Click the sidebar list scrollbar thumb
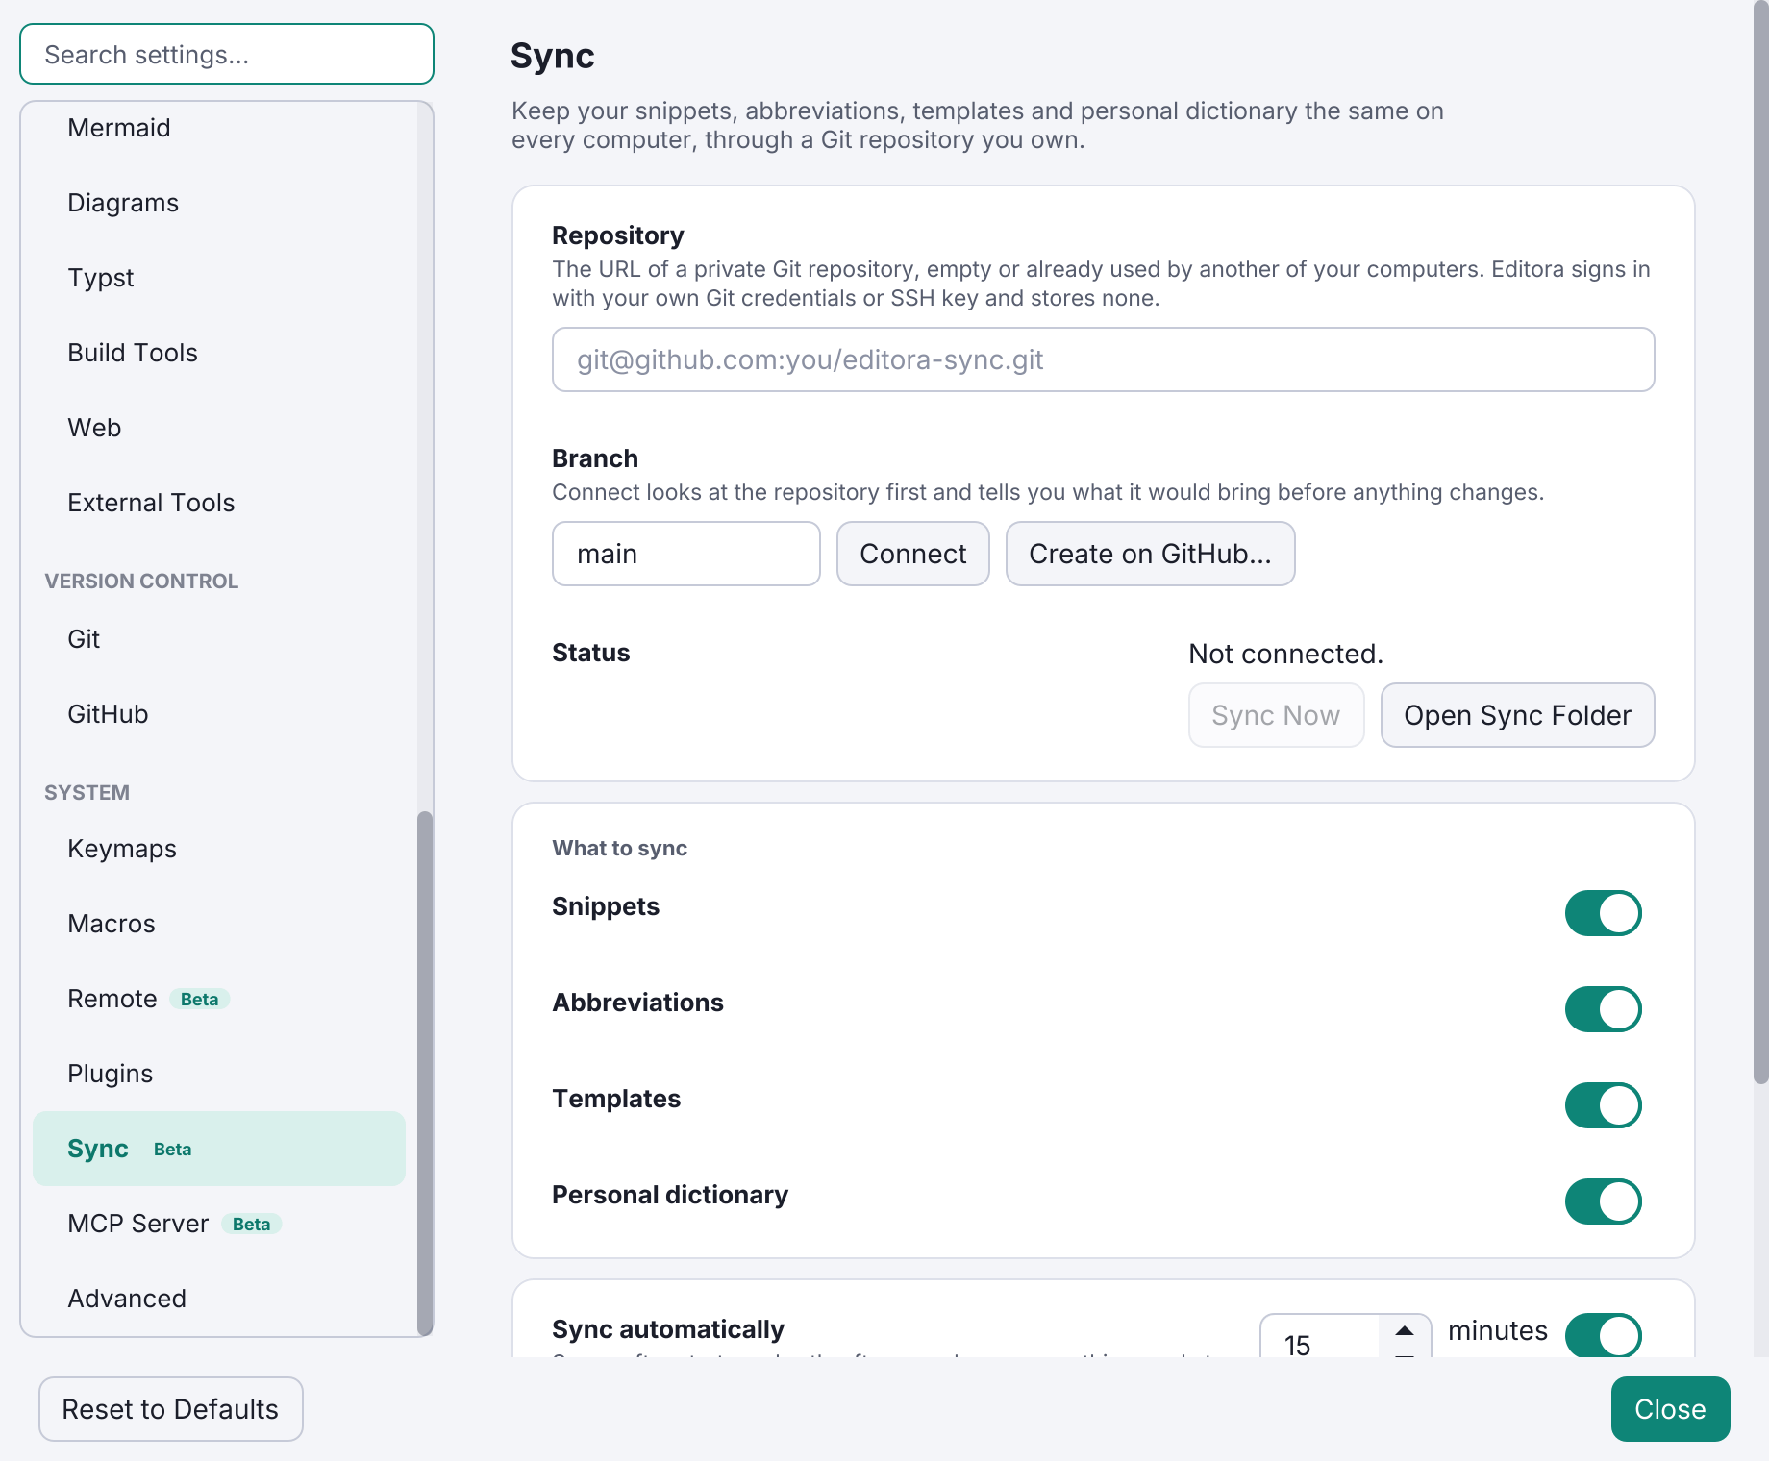1769x1461 pixels. [424, 1073]
